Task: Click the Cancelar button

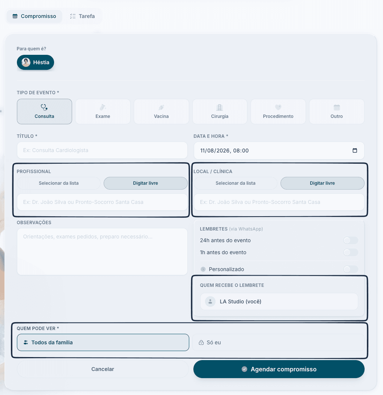Action: point(103,369)
